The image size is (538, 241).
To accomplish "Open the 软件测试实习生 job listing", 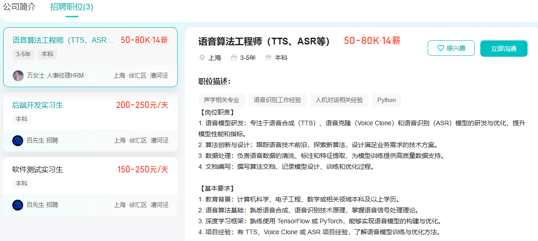I will (x=38, y=170).
